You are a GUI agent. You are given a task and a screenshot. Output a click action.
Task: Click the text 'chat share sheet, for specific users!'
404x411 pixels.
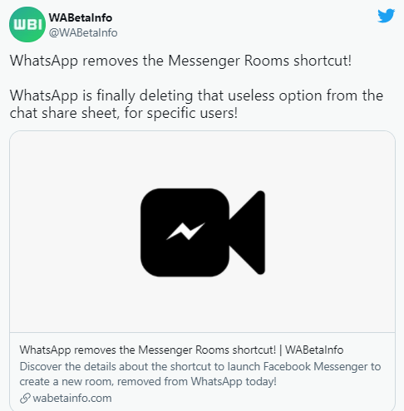pos(124,113)
